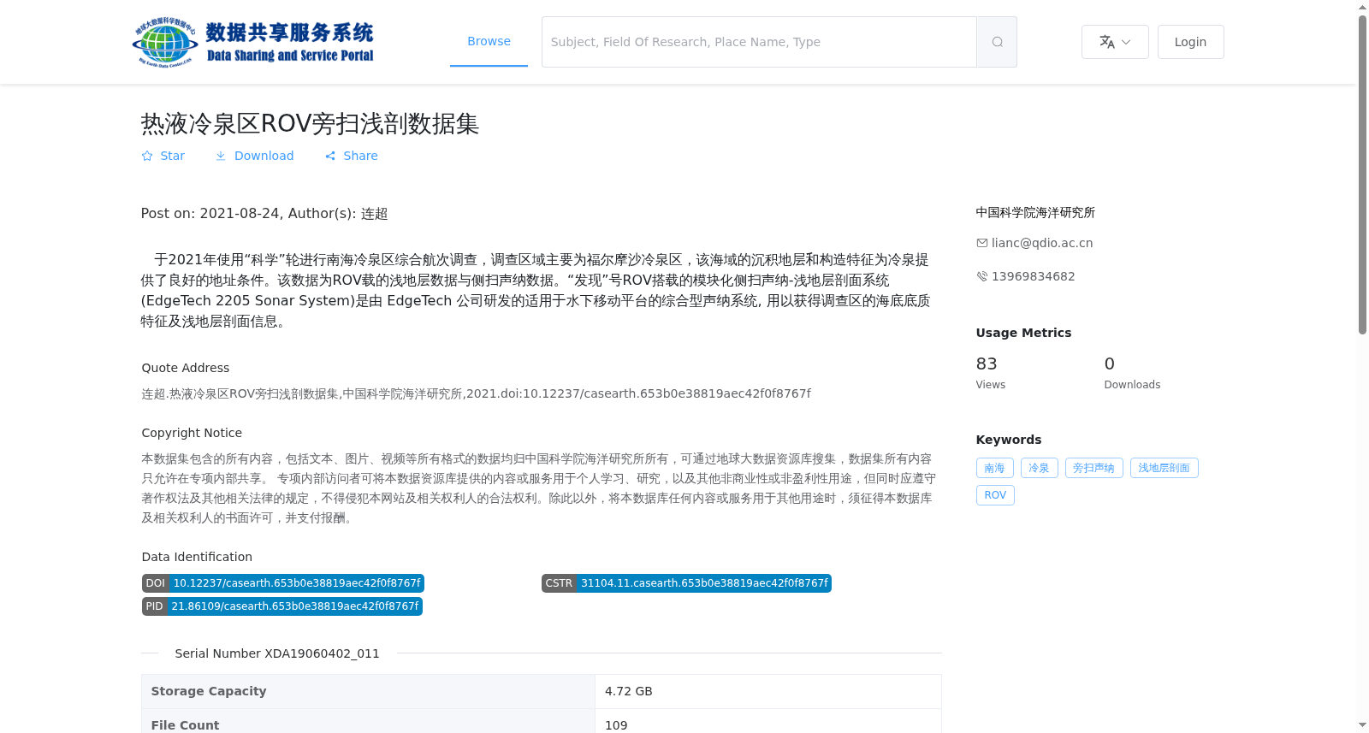Click the File Count value 109
Viewport: 1369px width, 733px height.
click(616, 725)
